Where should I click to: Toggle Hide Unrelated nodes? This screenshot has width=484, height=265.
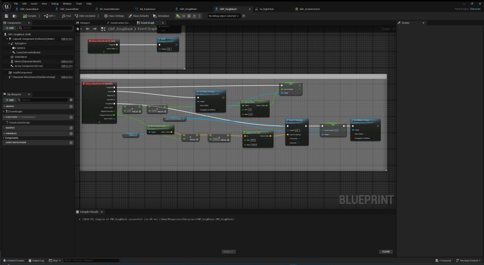pos(87,16)
